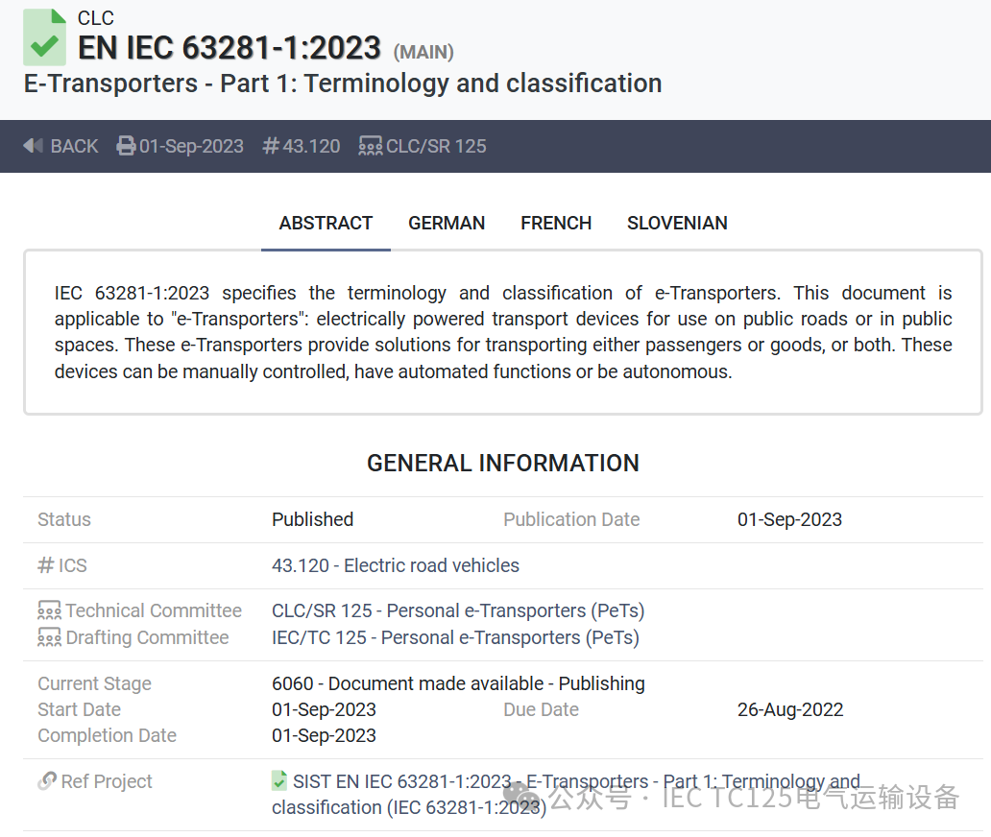Open 43.120 - Electric road vehicles link
The width and height of the screenshot is (991, 837).
tap(396, 565)
